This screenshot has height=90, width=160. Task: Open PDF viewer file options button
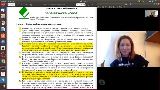89,5
